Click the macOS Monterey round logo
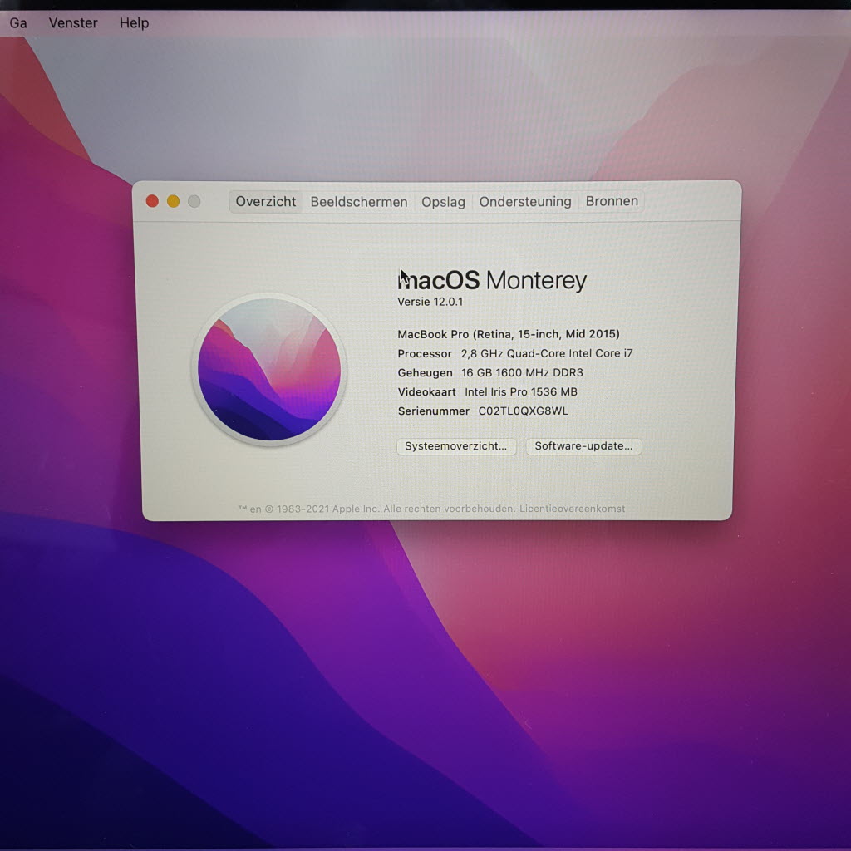Viewport: 851px width, 851px height. (x=269, y=369)
